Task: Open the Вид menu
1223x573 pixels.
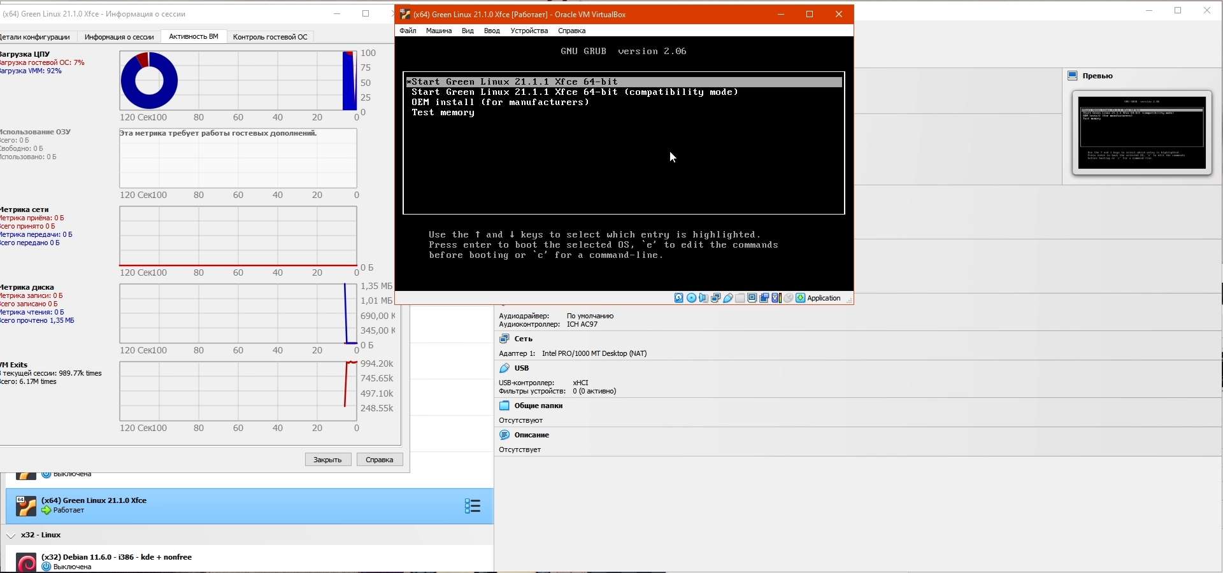Action: point(468,31)
